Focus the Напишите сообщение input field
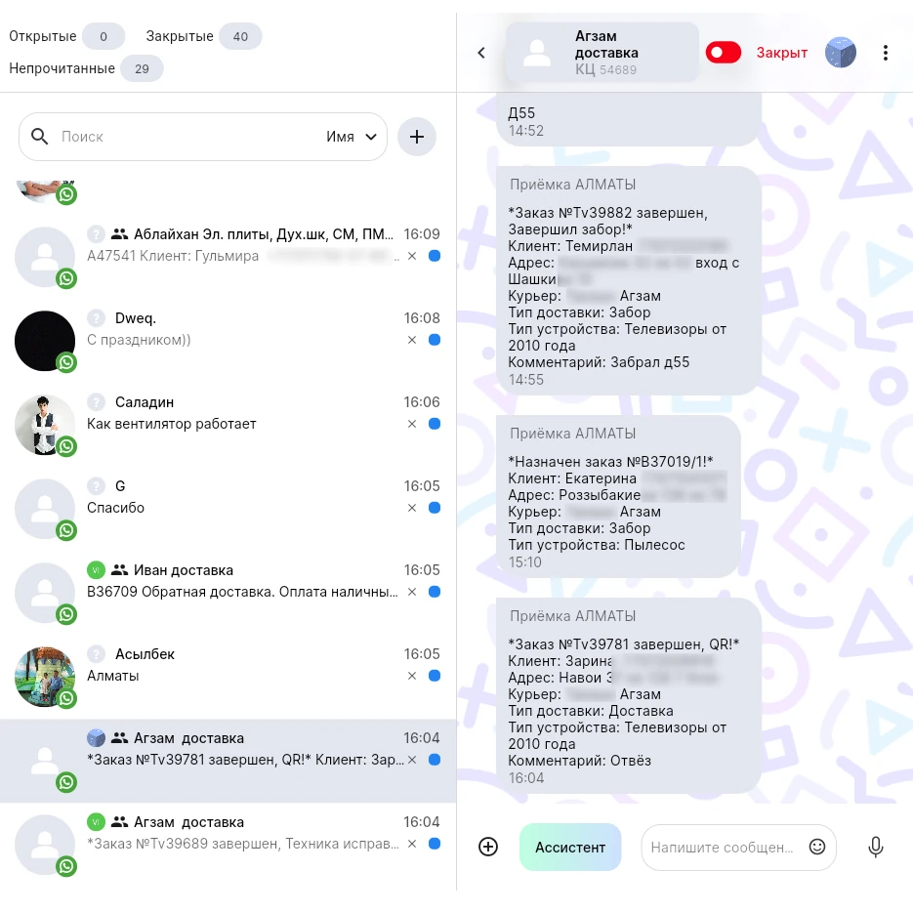 point(722,848)
